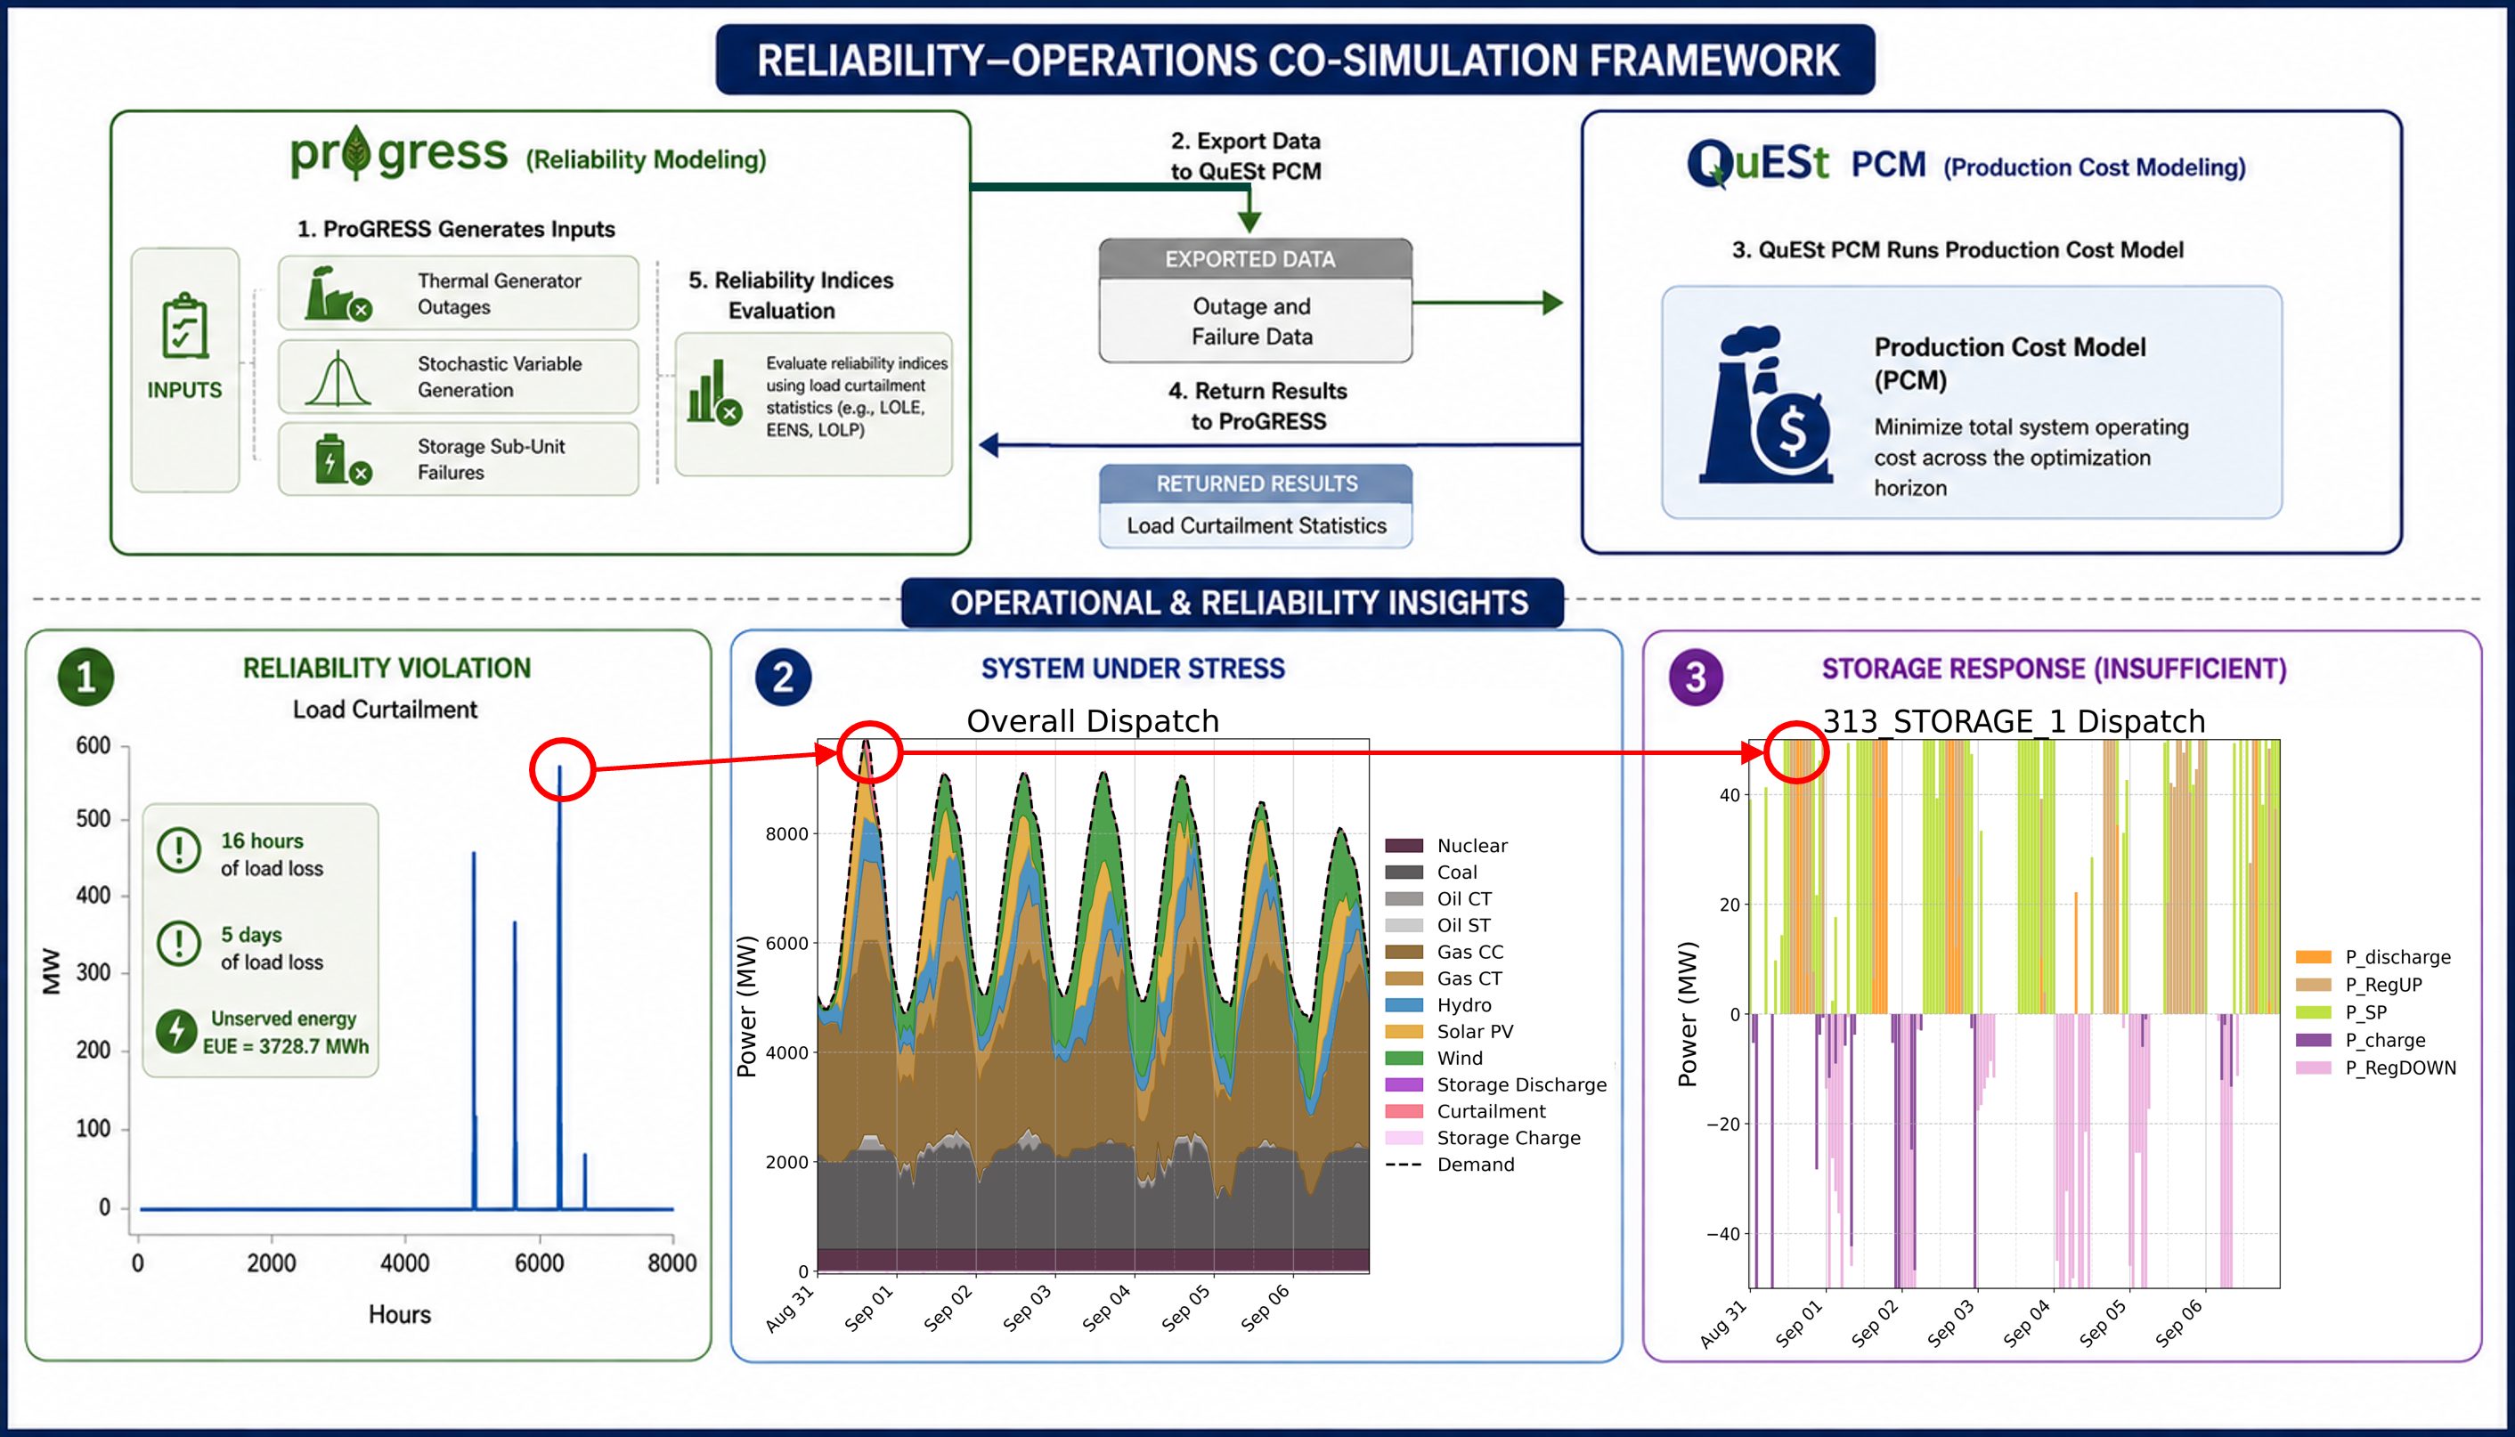
Task: Click the 'Evaluate reliability indices' description text
Action: pos(857,396)
